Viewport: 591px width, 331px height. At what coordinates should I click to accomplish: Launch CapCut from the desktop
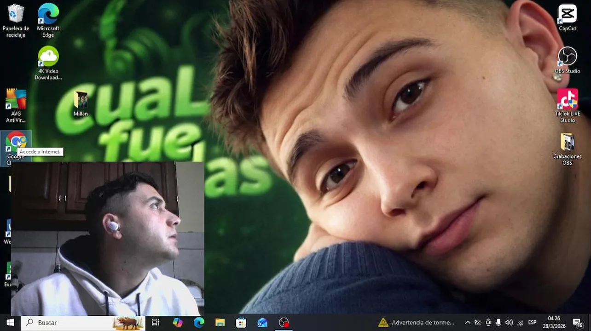(x=567, y=18)
